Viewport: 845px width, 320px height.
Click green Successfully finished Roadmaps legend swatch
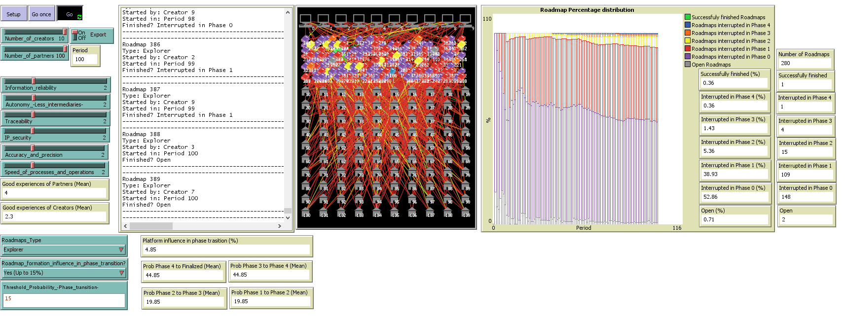[687, 17]
